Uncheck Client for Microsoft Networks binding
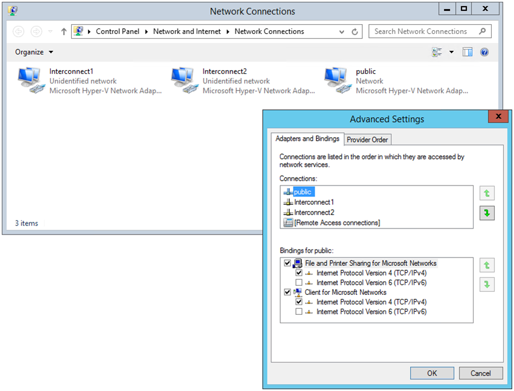 (x=288, y=292)
